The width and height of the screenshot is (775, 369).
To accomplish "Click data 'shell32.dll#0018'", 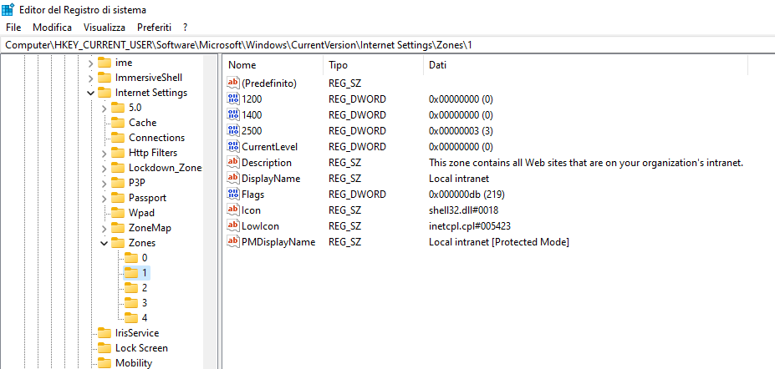I will click(x=463, y=210).
